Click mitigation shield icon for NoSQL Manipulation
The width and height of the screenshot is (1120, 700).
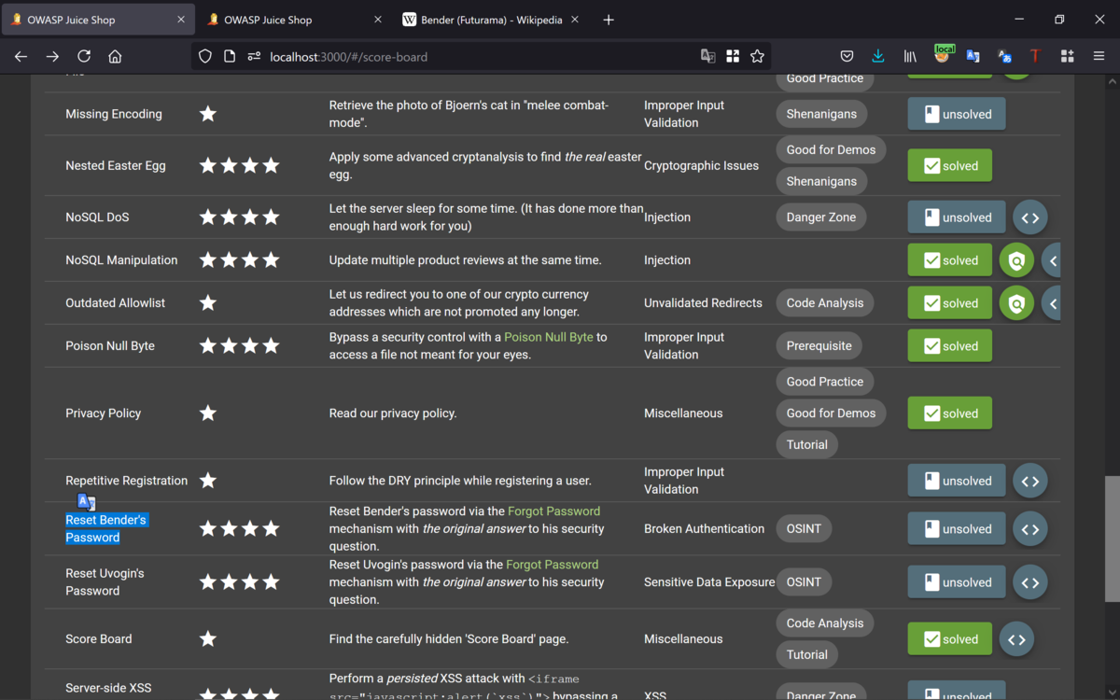[1016, 260]
